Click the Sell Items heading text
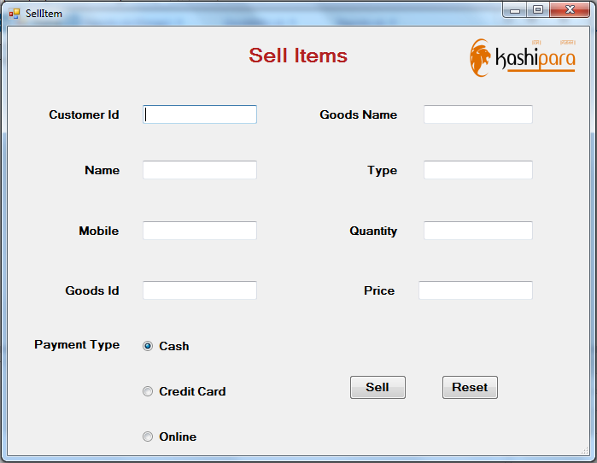Image resolution: width=597 pixels, height=463 pixels. 298,56
